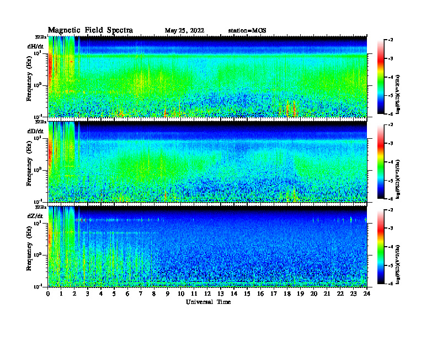Click hour tick label "9" on time axis
This screenshot has height=337, width=437.
(168, 293)
